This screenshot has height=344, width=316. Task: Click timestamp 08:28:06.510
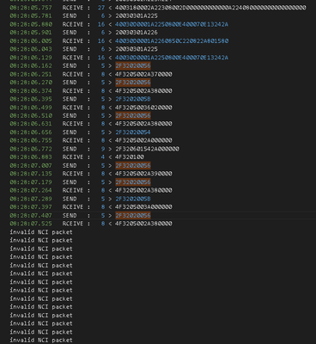31,115
